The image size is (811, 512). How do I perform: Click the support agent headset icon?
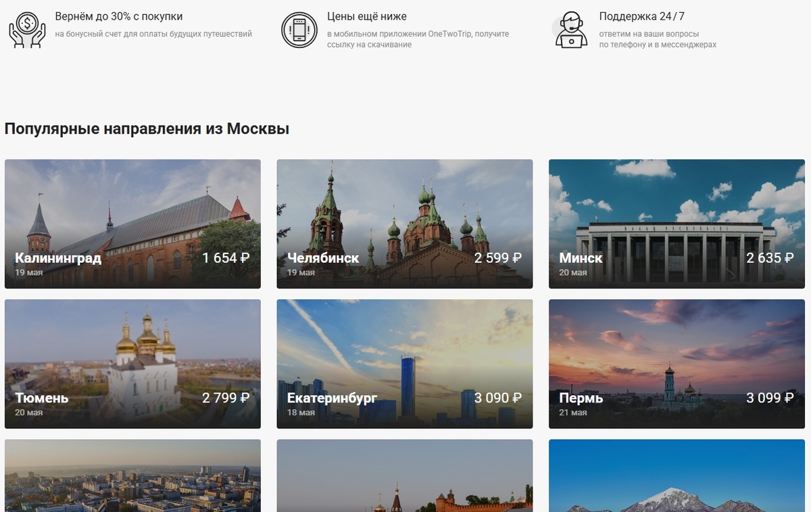pyautogui.click(x=571, y=30)
